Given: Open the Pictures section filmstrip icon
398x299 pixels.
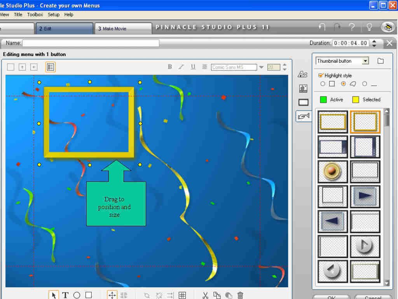Looking at the screenshot, I should point(303,102).
